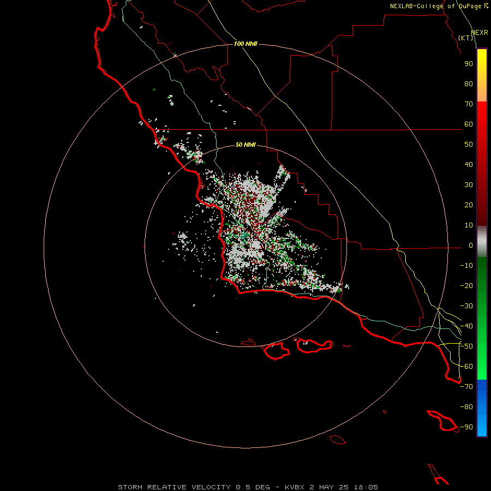Click the 40 value on the velocity scale
This screenshot has width=491, height=491.
[469, 164]
